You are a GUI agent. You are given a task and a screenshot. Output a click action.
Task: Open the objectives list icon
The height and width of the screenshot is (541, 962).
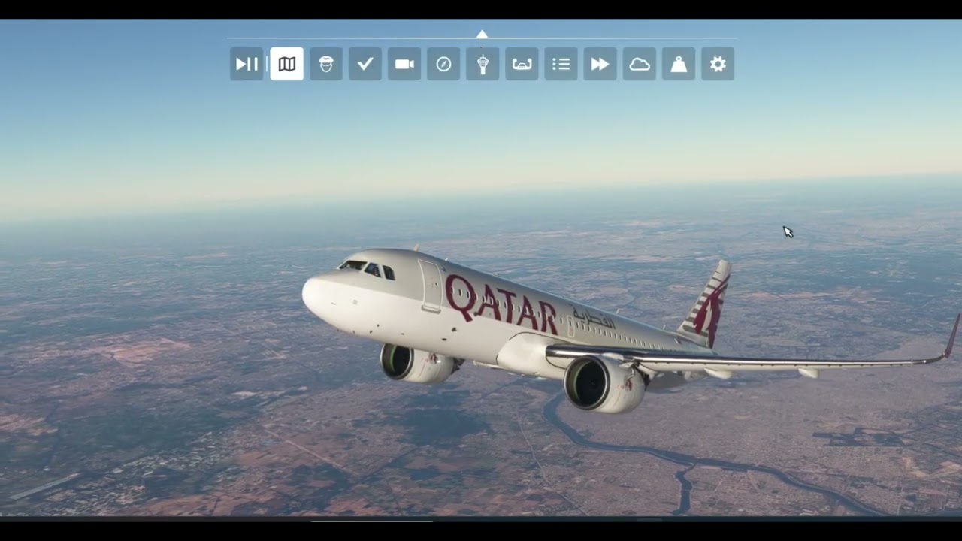point(561,64)
